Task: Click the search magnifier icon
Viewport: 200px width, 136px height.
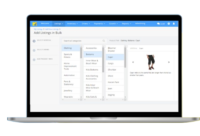Action: tap(104, 41)
